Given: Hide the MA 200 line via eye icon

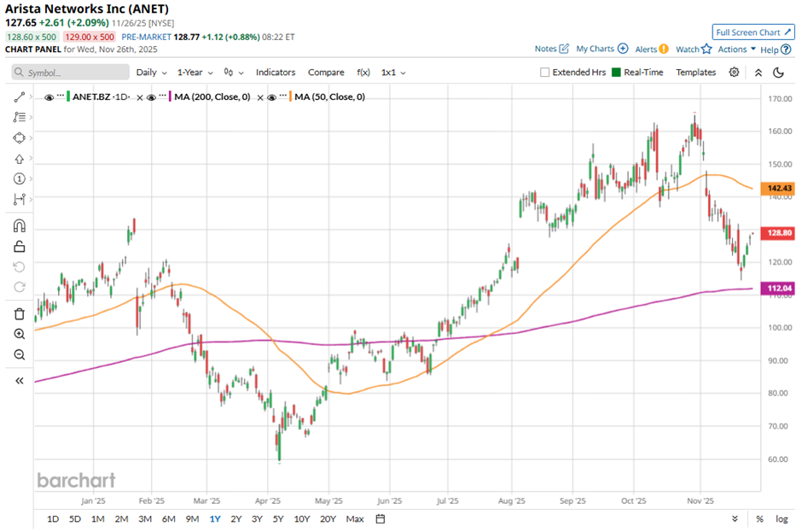Looking at the screenshot, I should point(151,97).
